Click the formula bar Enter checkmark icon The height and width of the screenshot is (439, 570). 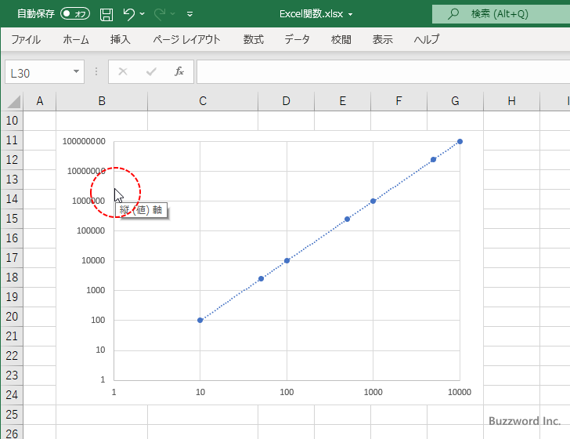(x=151, y=71)
